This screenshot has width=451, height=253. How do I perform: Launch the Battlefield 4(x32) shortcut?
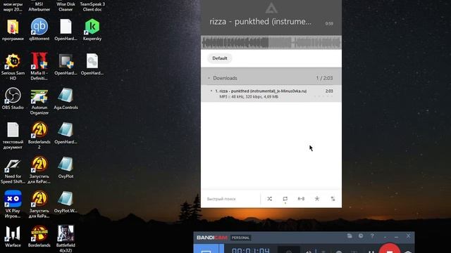point(66,239)
